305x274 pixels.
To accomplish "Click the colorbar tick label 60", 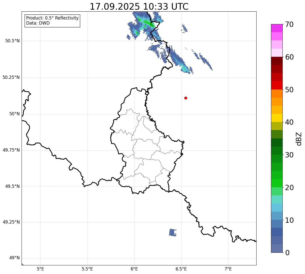I will [289, 57].
